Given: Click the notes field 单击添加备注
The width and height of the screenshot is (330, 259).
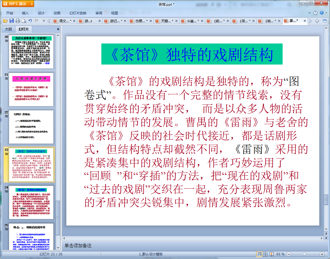Looking at the screenshot, I should click(x=78, y=245).
